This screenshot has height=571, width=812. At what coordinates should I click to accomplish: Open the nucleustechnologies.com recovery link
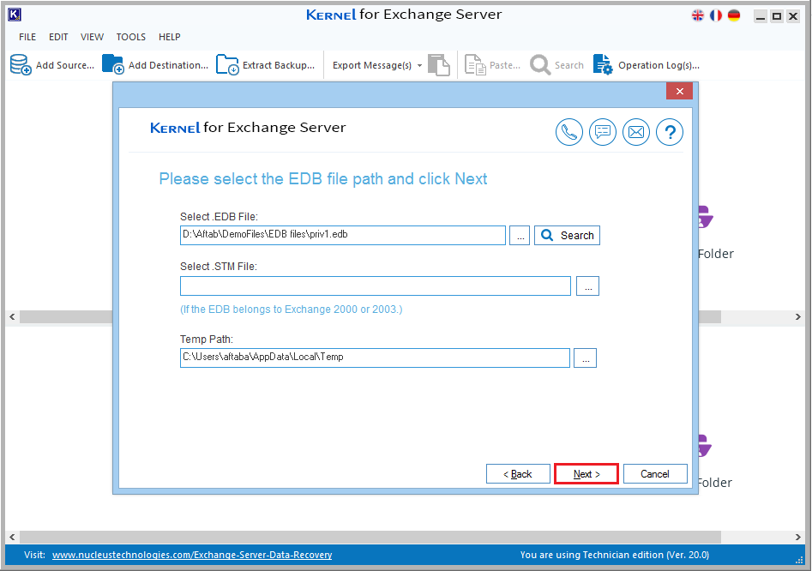pos(192,555)
